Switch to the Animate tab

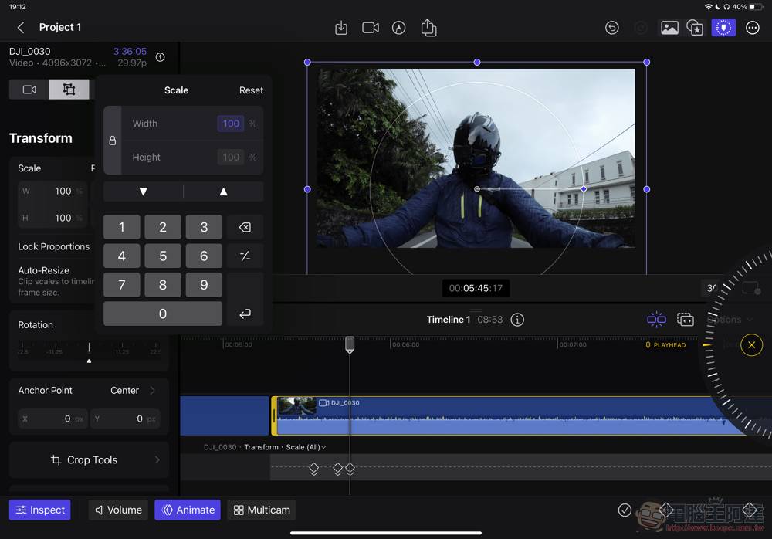188,510
